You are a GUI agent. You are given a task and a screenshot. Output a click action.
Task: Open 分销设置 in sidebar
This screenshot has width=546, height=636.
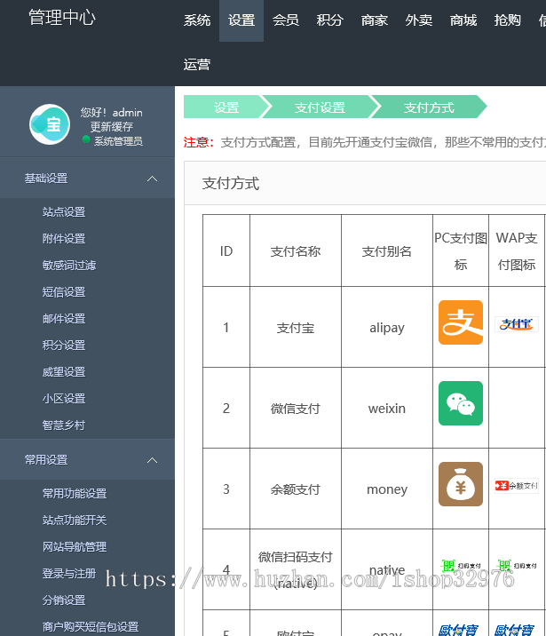(x=64, y=600)
